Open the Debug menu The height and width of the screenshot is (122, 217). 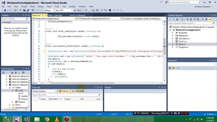pos(41,6)
